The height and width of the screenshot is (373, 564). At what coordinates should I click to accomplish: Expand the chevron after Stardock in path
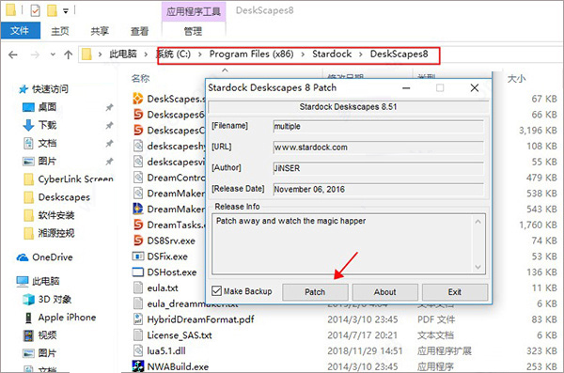pyautogui.click(x=361, y=54)
